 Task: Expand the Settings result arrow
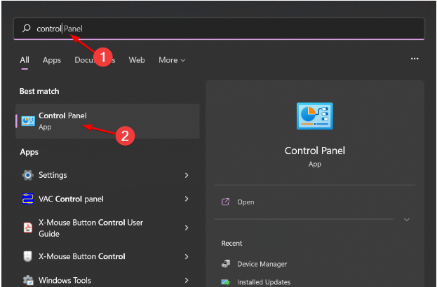pyautogui.click(x=187, y=175)
